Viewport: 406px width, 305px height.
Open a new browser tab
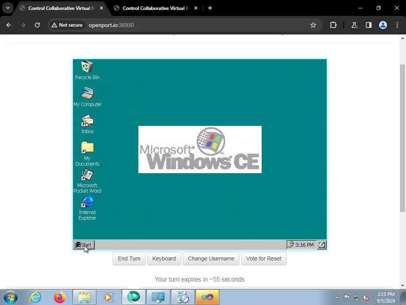210,8
